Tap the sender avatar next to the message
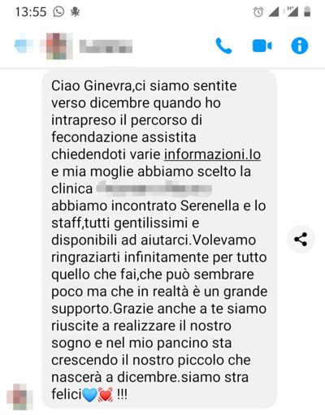Image resolution: width=325 pixels, height=415 pixels. pyautogui.click(x=20, y=396)
